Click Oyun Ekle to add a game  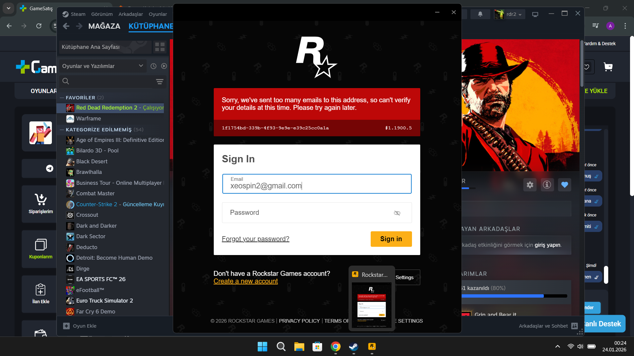[x=80, y=326]
